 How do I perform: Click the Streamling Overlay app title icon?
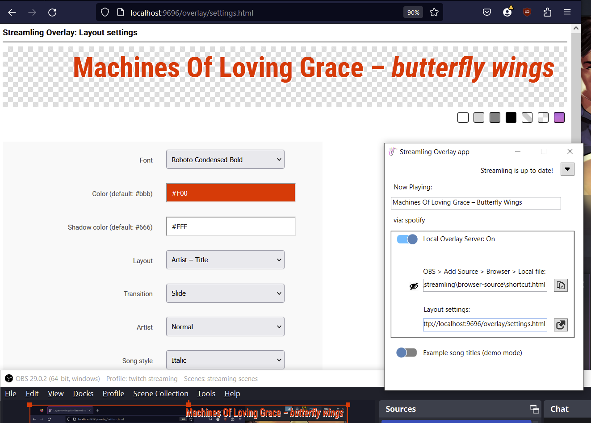pos(393,151)
